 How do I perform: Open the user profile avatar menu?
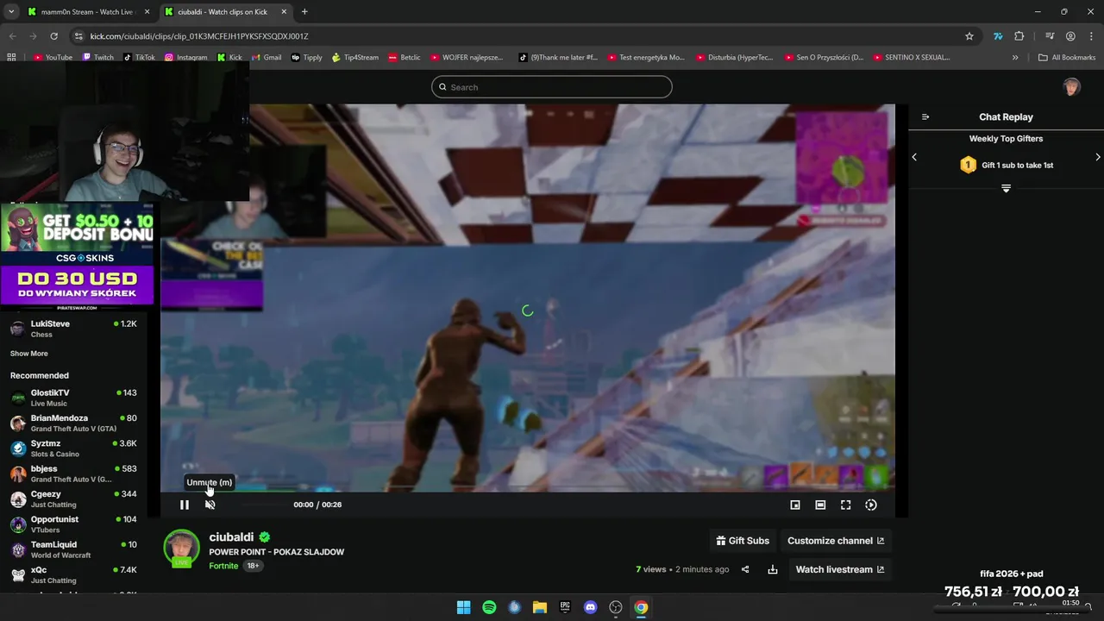pos(1071,87)
